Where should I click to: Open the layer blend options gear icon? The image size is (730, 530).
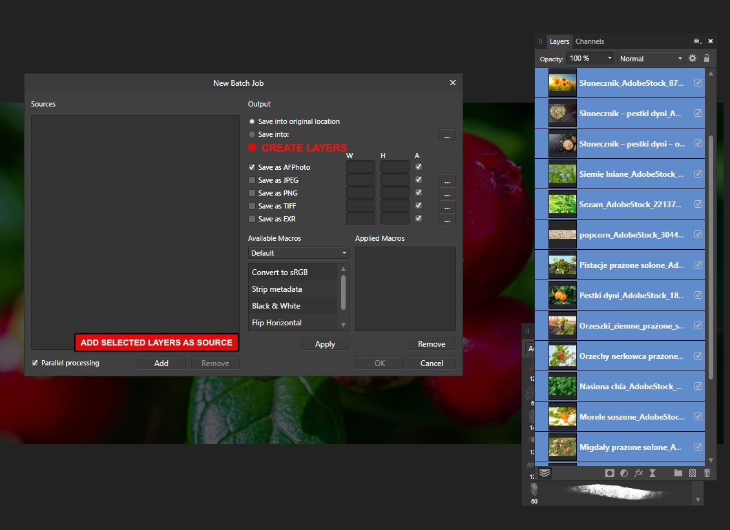pos(693,58)
